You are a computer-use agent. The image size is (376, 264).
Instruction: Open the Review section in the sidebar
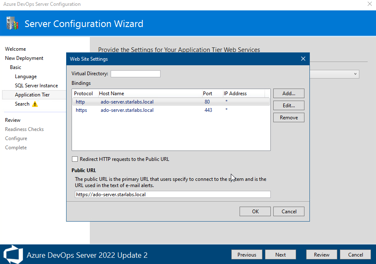point(12,120)
